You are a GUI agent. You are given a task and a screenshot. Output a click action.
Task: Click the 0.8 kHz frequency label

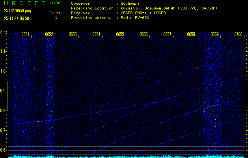click(x=4, y=111)
